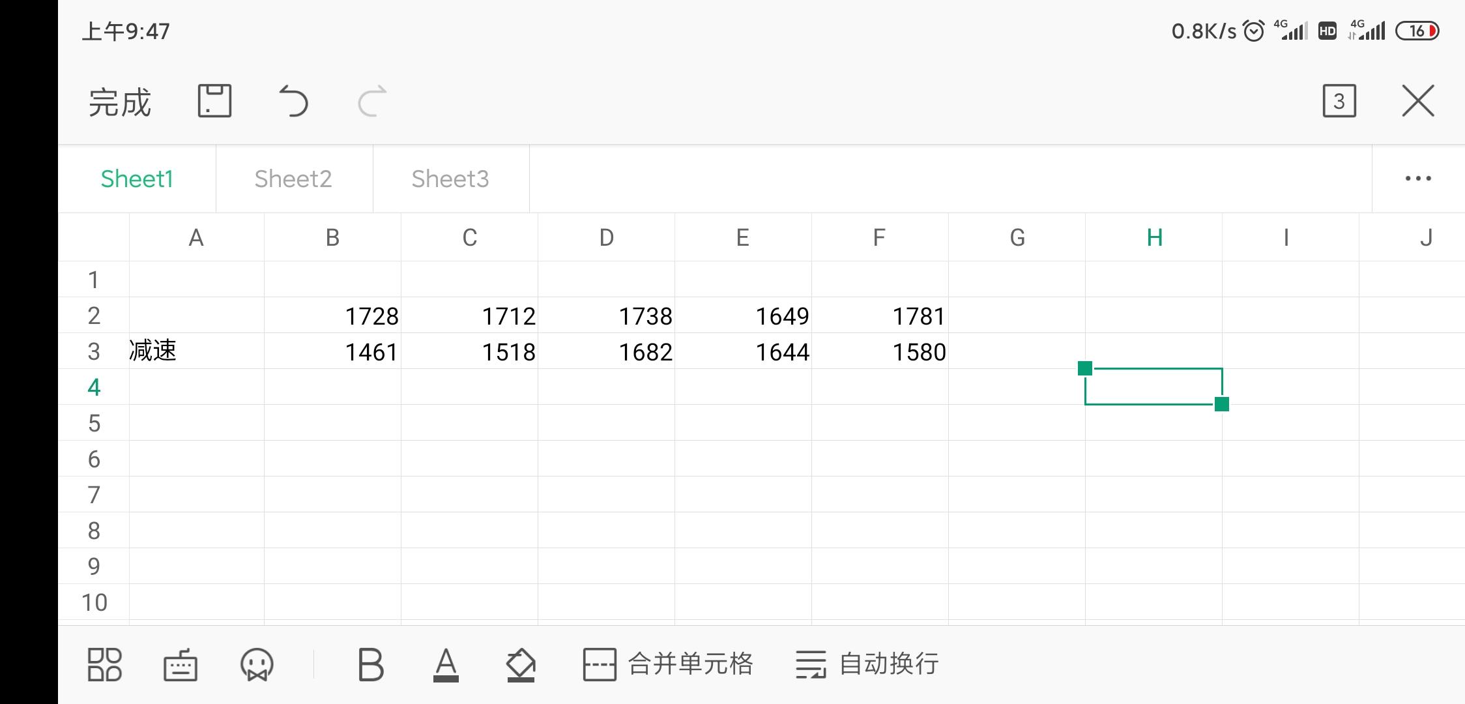Select row 10 header
This screenshot has height=704, width=1465.
pyautogui.click(x=94, y=602)
